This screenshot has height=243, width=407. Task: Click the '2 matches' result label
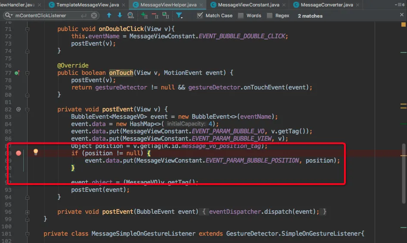click(x=310, y=16)
